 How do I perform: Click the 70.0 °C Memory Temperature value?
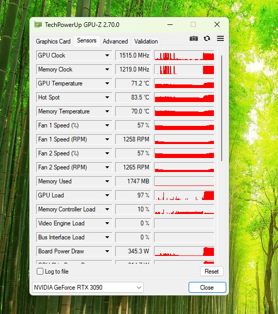pos(133,111)
